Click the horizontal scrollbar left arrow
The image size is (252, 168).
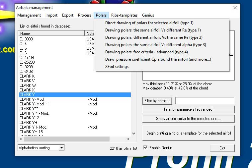pos(21,139)
